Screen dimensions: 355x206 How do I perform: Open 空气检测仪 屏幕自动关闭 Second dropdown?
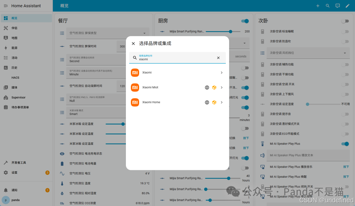(96, 59)
